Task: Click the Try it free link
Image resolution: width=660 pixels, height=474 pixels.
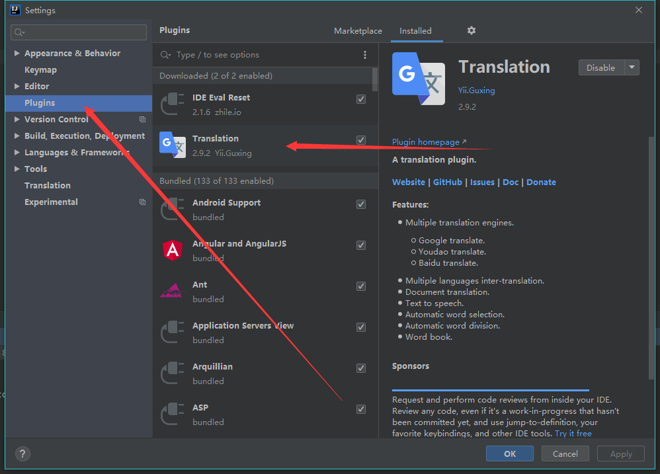Action: [x=573, y=433]
